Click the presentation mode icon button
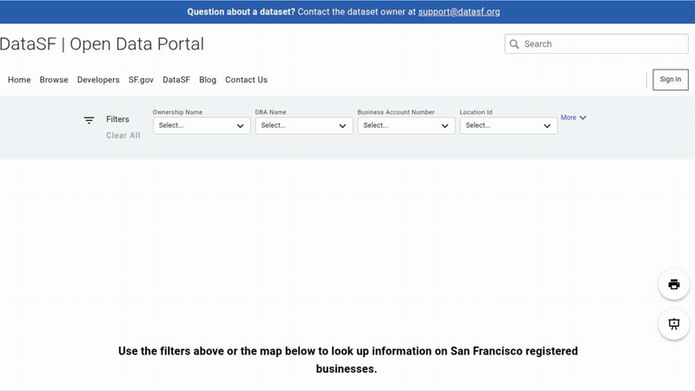Image resolution: width=695 pixels, height=391 pixels. 673,324
